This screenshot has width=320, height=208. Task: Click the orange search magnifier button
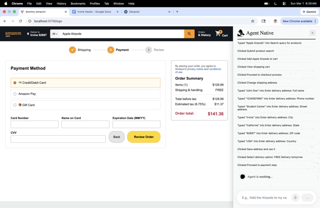(x=189, y=34)
